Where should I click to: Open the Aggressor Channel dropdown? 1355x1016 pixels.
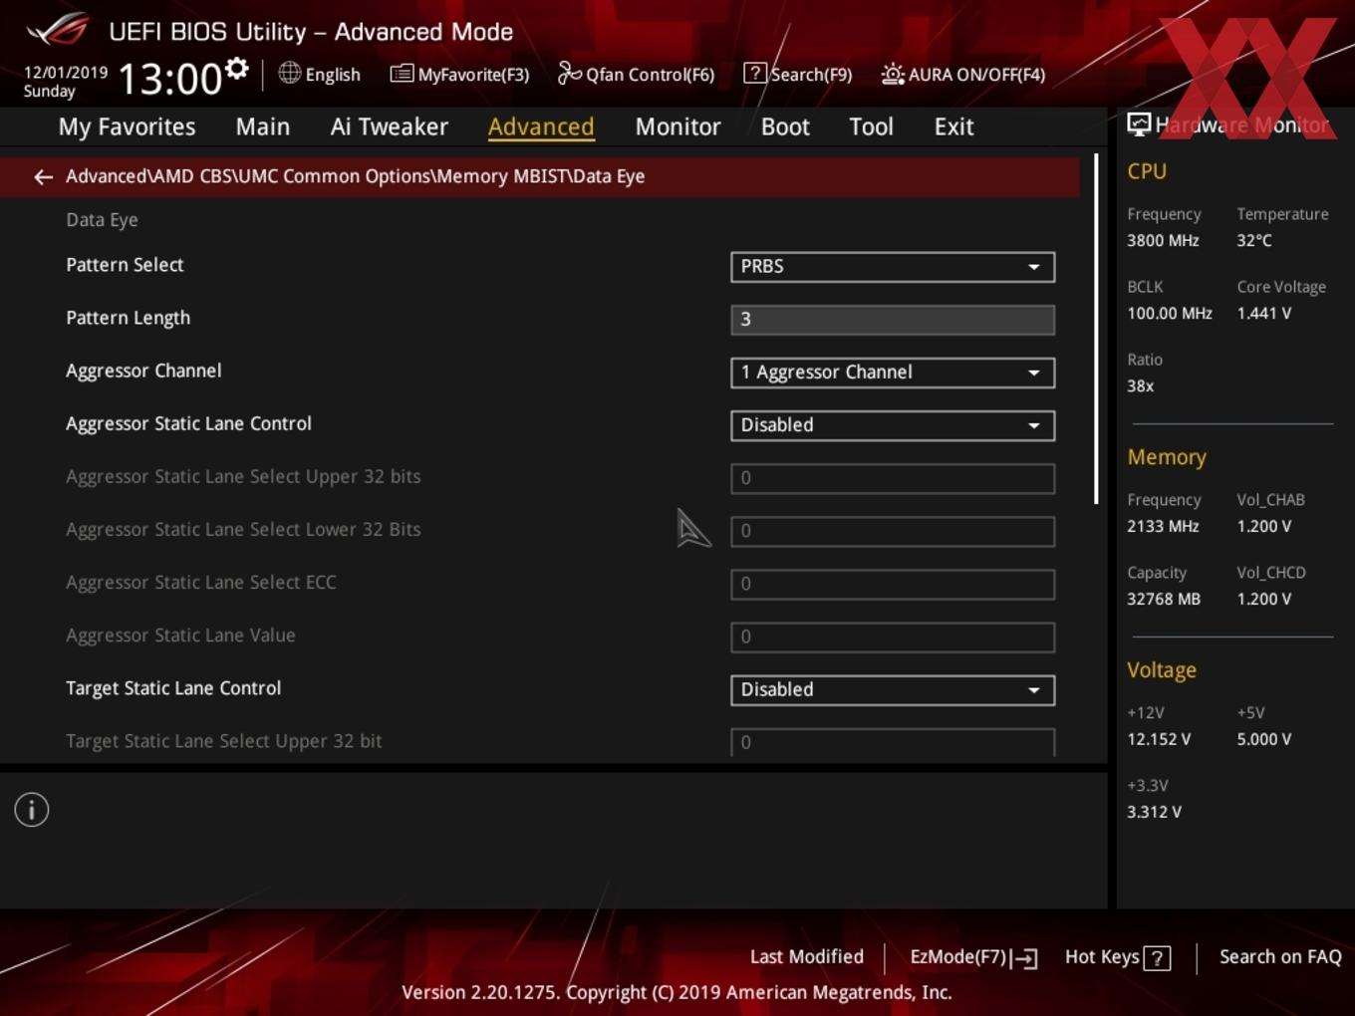893,373
